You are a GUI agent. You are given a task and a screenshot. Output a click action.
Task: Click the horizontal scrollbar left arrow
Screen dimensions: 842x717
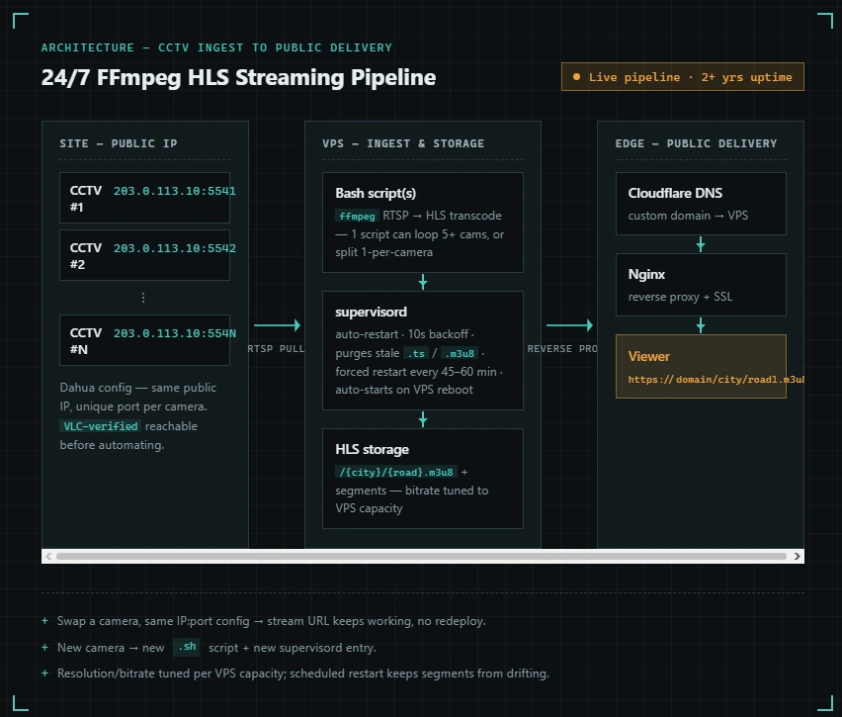[48, 556]
